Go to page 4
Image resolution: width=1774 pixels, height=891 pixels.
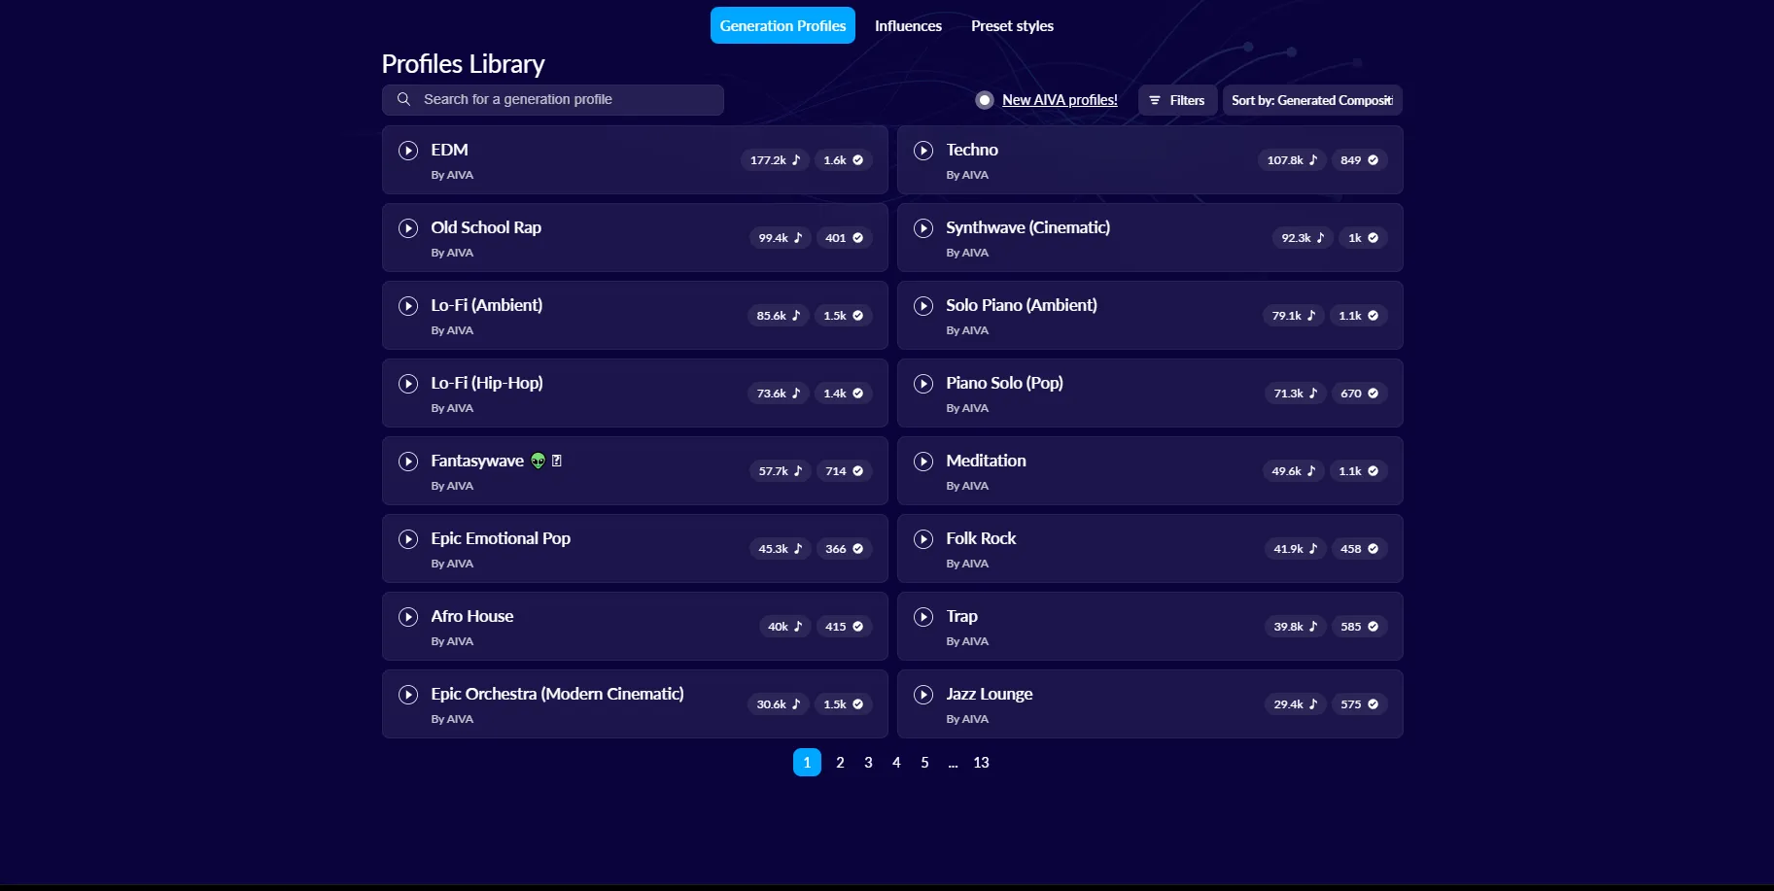(x=896, y=763)
